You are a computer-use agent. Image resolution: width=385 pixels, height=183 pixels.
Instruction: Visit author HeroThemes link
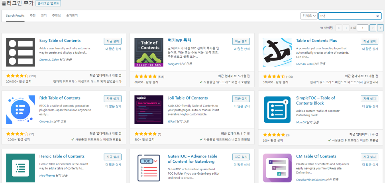pos(47,175)
